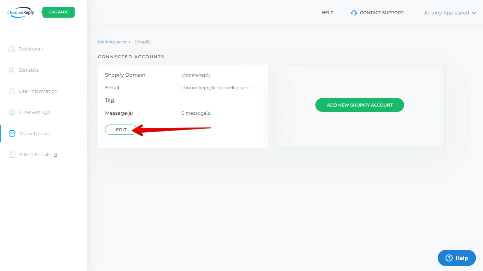Follow the Marketplaces breadcrumb link

pos(112,42)
